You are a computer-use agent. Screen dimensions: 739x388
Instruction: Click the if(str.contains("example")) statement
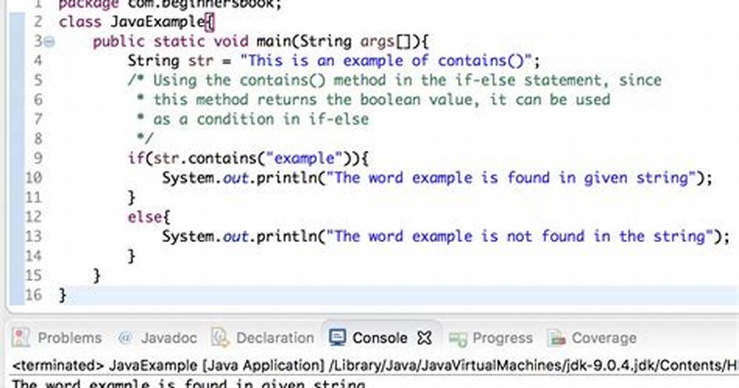click(248, 158)
